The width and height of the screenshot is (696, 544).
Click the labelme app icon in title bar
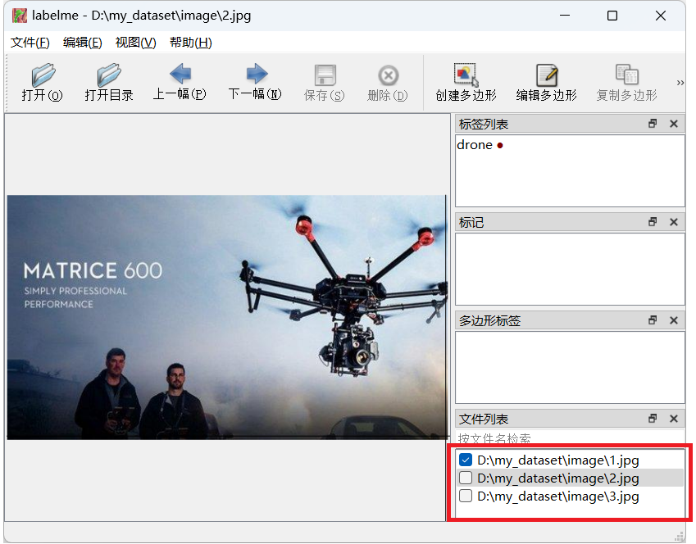pos(20,16)
